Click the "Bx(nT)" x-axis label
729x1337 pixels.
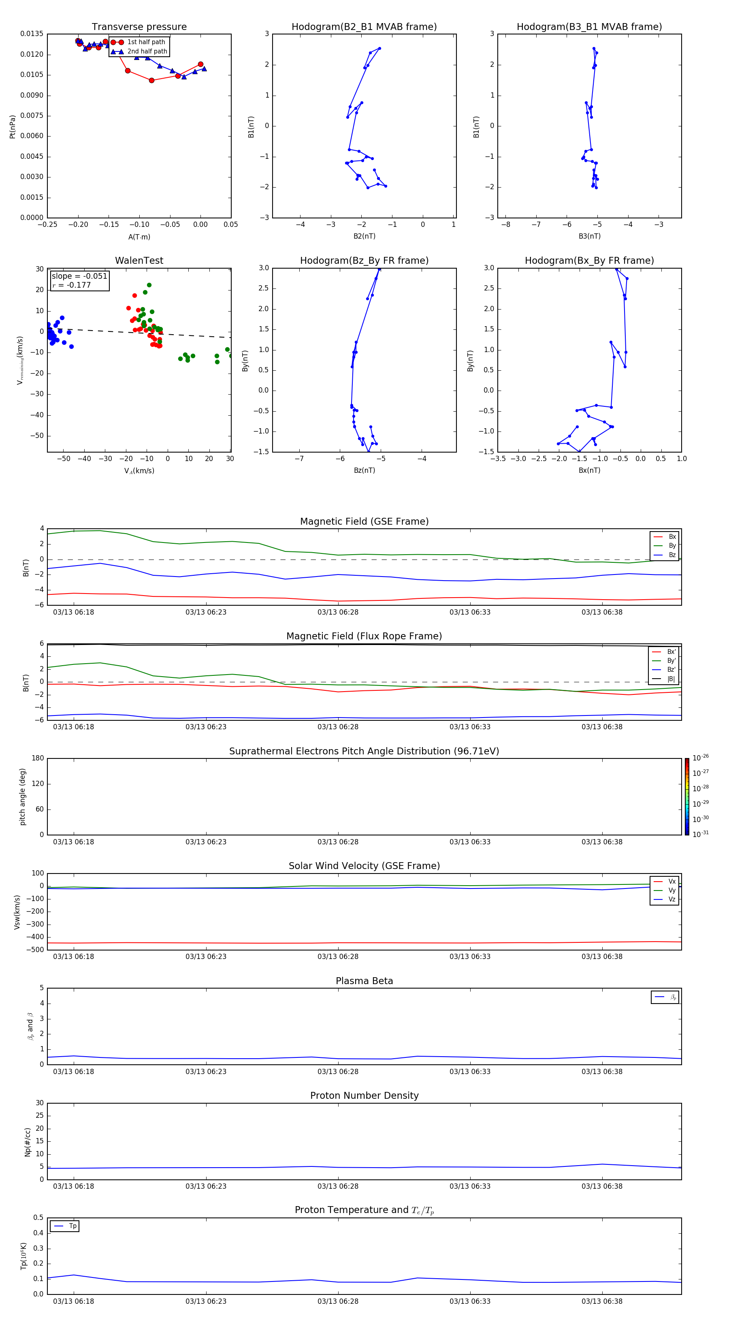point(589,470)
